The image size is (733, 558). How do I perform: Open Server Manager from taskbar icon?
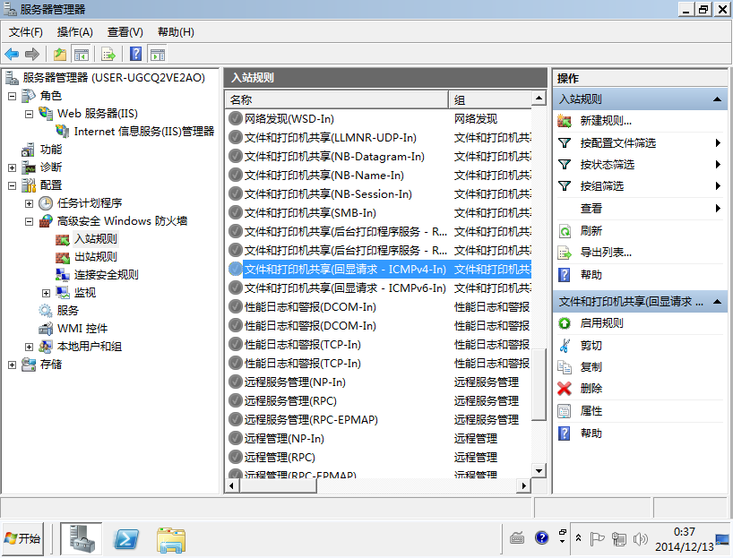(82, 538)
